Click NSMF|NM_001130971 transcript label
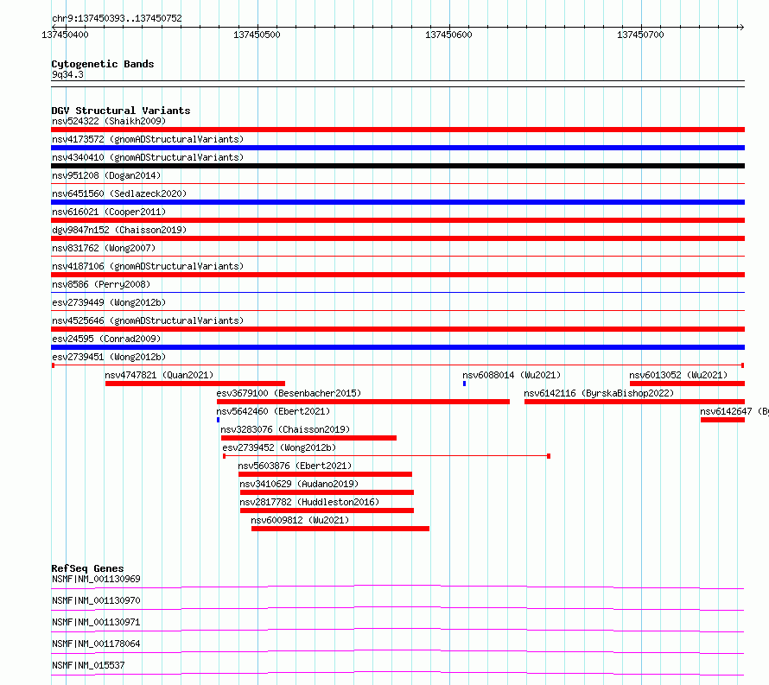Screen dimensions: 769x685 click(x=96, y=622)
